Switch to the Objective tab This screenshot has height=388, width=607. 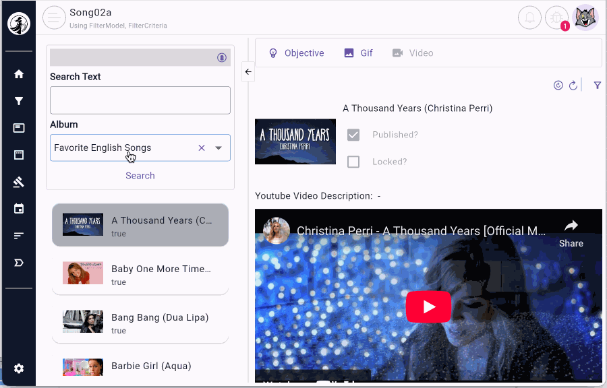click(296, 53)
